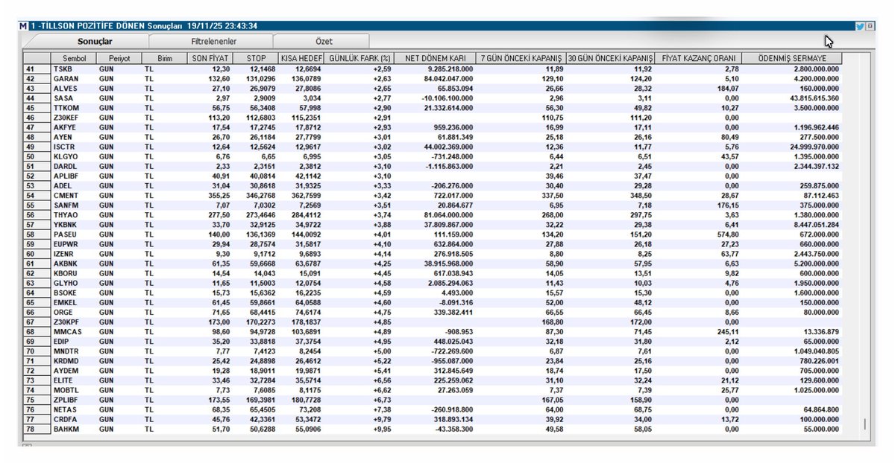Select the ORGE symbol cell

click(73, 313)
